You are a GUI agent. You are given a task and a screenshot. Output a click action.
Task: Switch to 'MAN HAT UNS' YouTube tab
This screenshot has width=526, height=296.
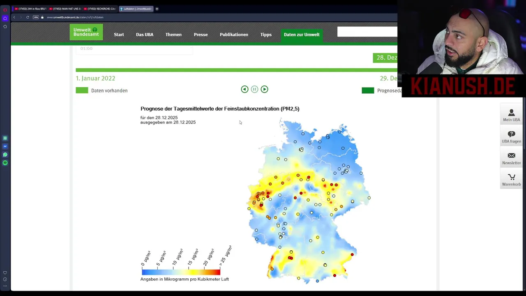click(65, 9)
